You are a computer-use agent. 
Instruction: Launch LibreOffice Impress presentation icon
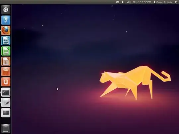(6, 61)
